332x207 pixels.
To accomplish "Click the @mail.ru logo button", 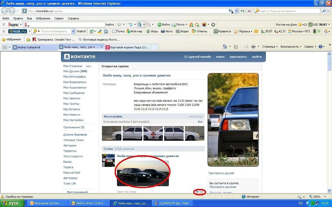I will click(18, 31).
